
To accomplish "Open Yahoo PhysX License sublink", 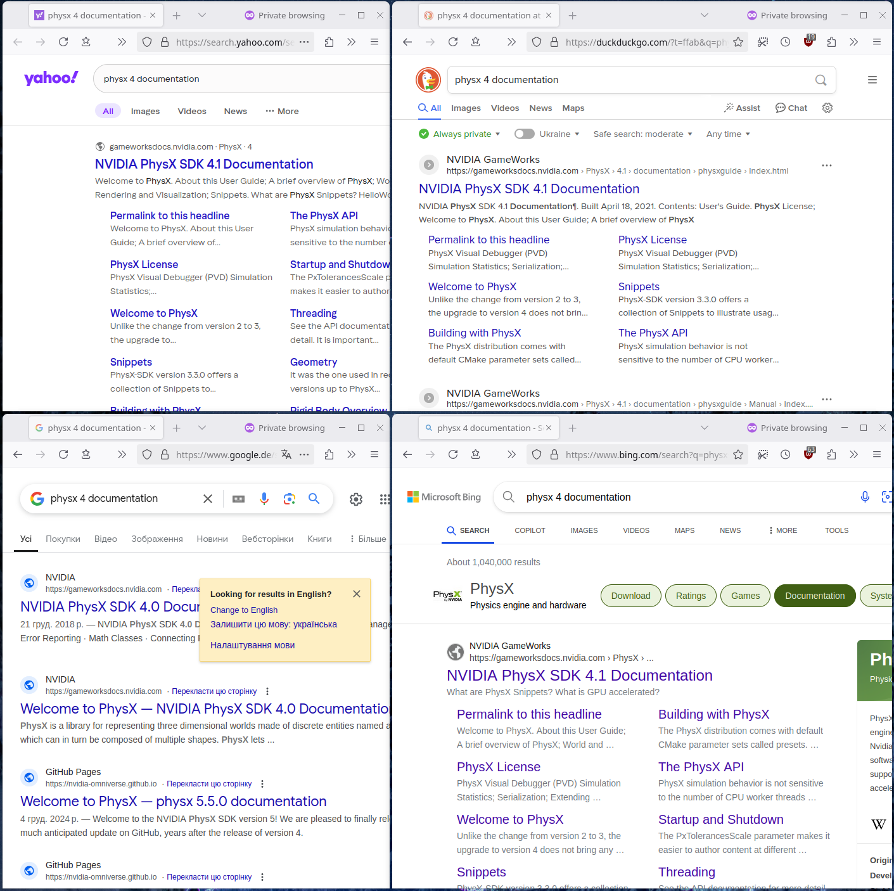I will coord(144,264).
